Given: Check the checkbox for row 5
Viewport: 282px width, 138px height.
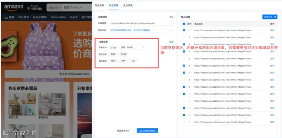Looking at the screenshot, I should 184,59.
